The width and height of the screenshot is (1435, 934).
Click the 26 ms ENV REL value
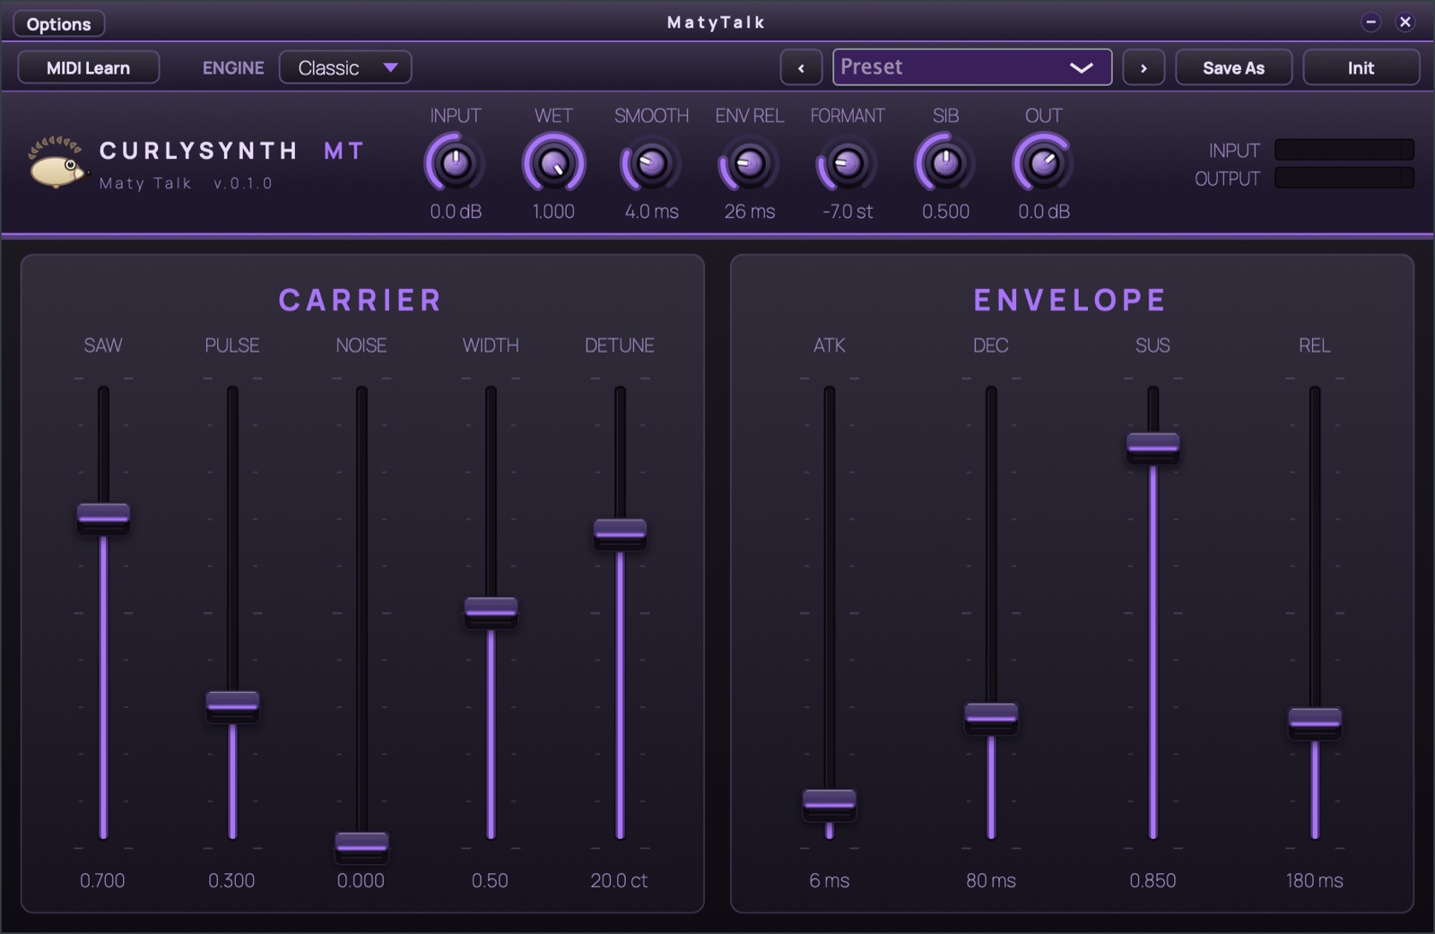pyautogui.click(x=749, y=212)
